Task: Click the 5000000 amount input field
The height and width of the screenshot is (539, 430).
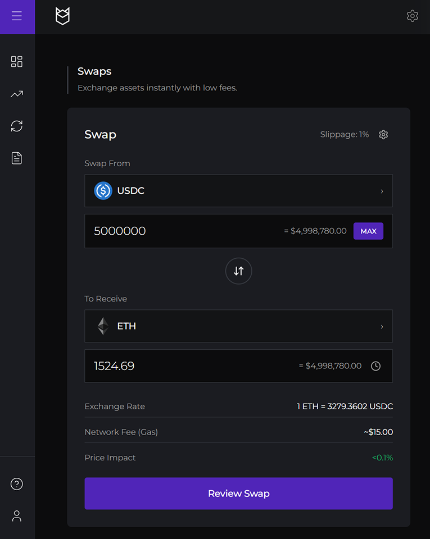Action: pyautogui.click(x=180, y=231)
